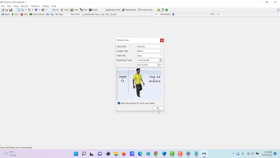
Task: Open the Run Time dropdown arrow
Action: coord(156,14)
